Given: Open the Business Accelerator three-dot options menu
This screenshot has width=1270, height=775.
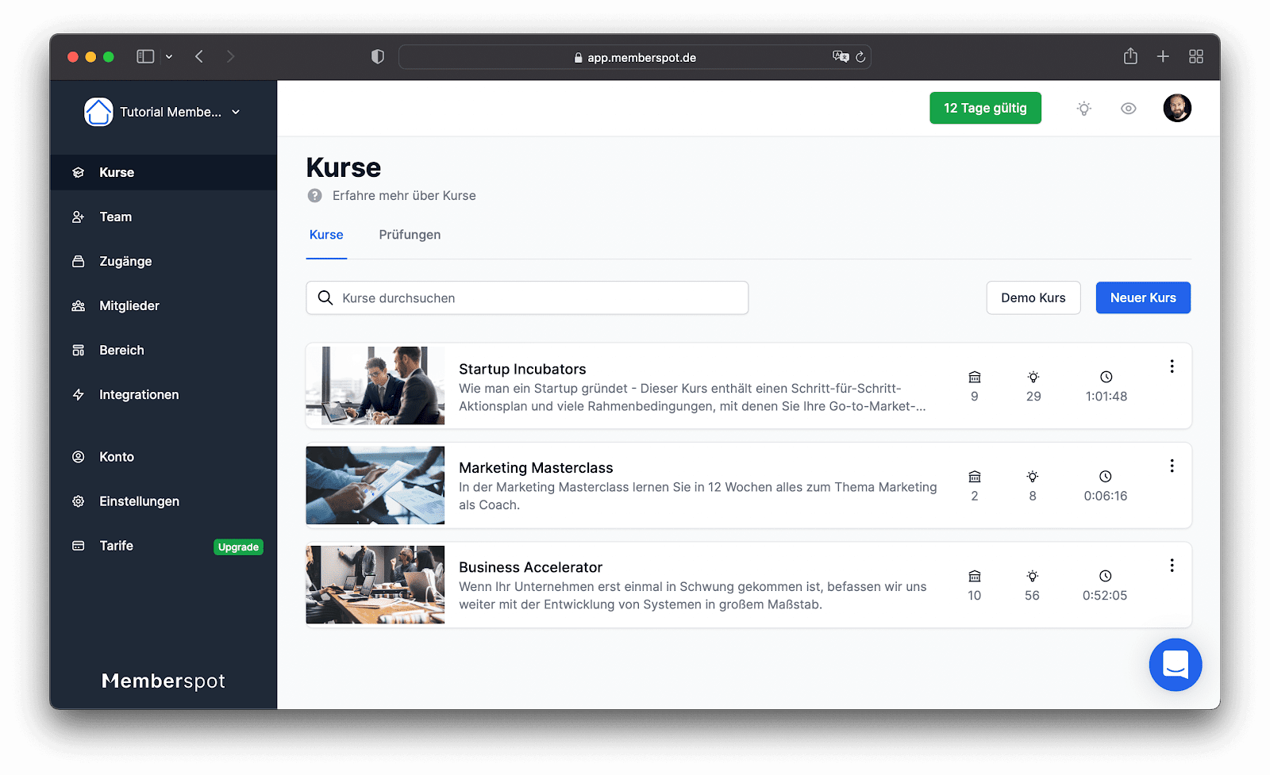Looking at the screenshot, I should pyautogui.click(x=1172, y=566).
